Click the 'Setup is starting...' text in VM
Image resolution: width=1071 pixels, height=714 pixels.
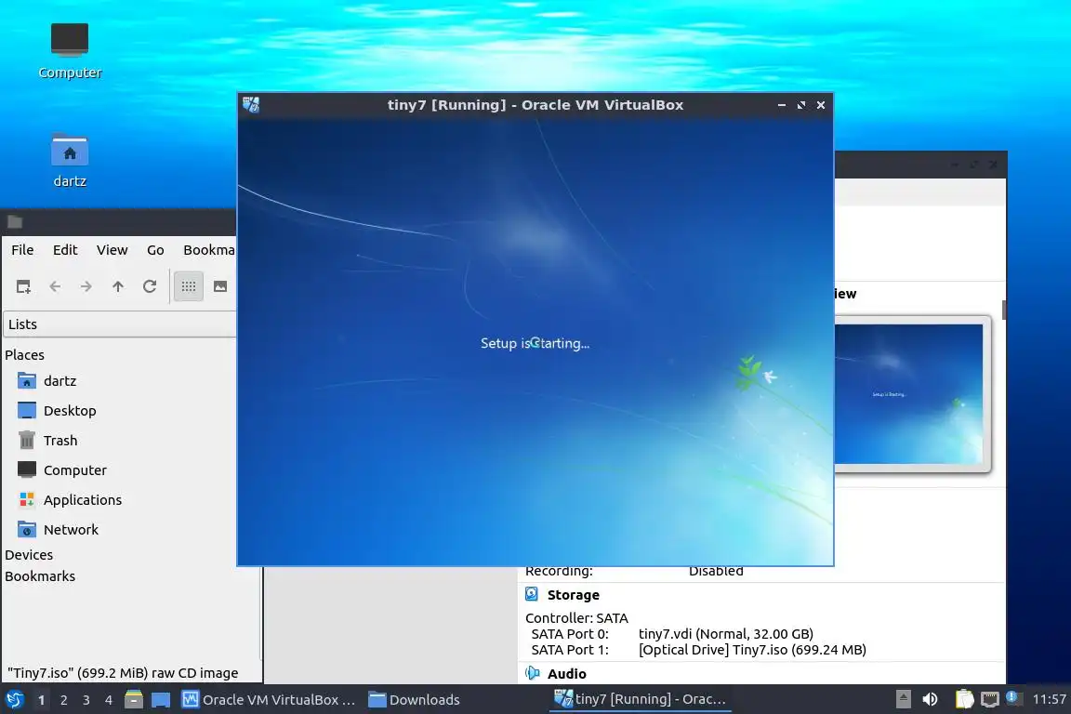[x=535, y=343]
